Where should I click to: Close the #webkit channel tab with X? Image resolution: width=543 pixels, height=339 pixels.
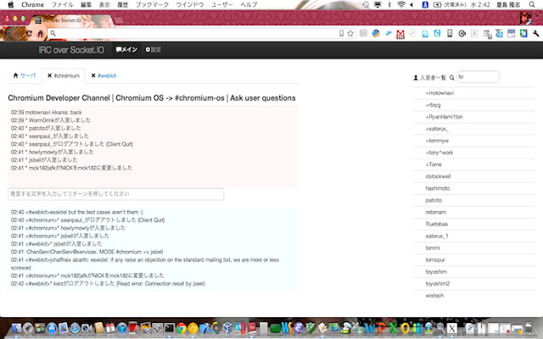[93, 75]
